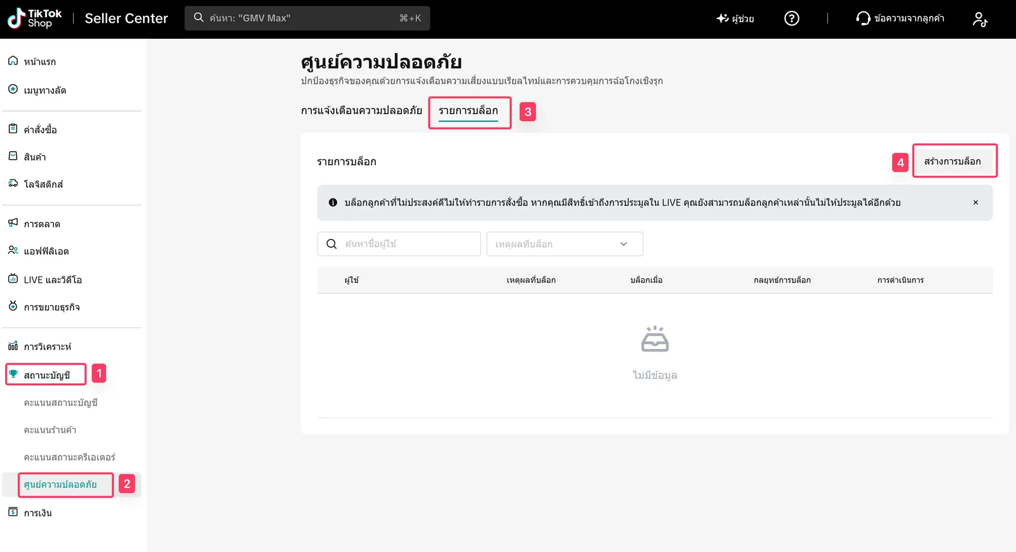Open the เหตุผลที่บล็อก reason dropdown
The width and height of the screenshot is (1016, 552).
pos(565,244)
